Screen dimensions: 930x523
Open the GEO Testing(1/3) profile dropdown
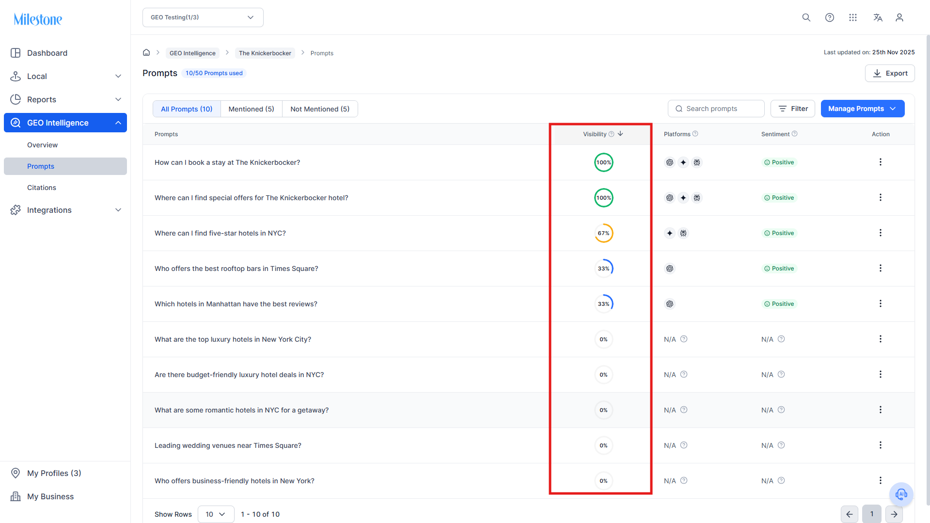pos(203,17)
